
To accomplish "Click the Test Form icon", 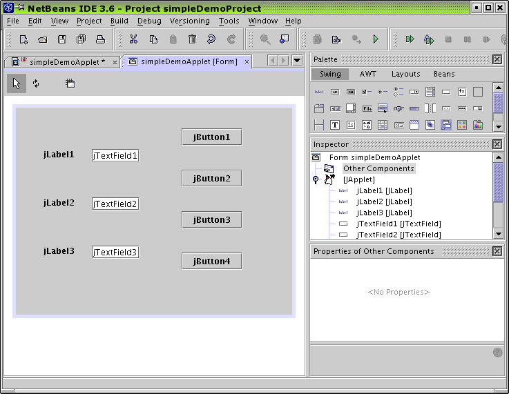I will (x=70, y=83).
